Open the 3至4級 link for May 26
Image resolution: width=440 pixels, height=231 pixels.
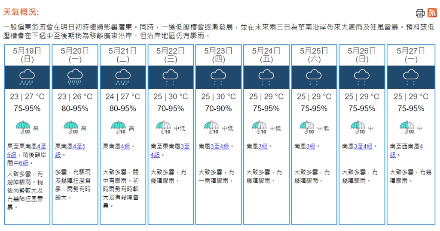point(363,147)
